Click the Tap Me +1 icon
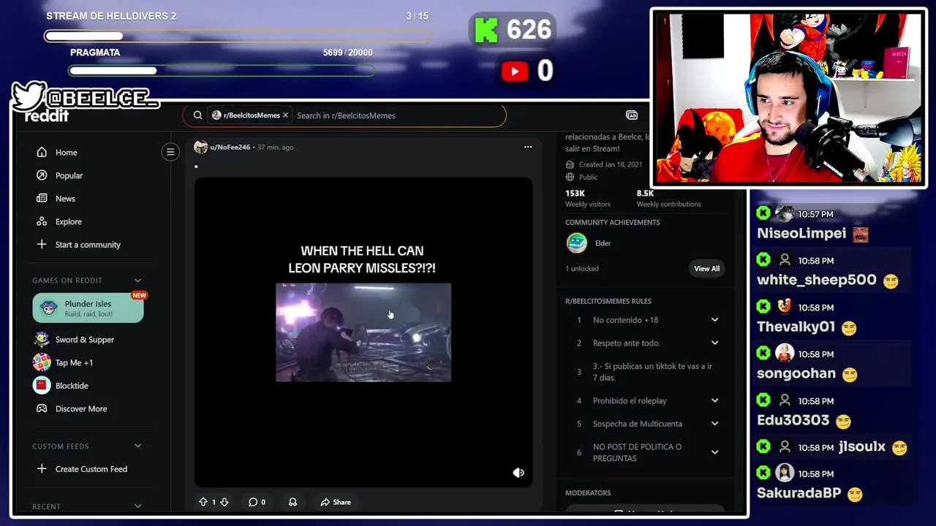The width and height of the screenshot is (936, 526). pos(42,362)
